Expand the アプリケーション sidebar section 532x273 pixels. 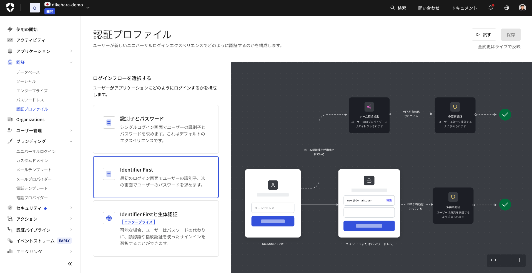pyautogui.click(x=71, y=51)
